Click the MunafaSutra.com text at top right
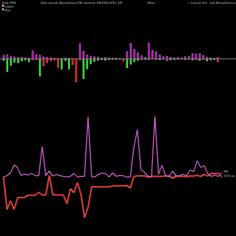236x236 pixels. pyautogui.click(x=226, y=3)
